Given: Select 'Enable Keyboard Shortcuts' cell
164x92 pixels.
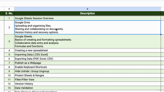Looking at the screenshot, I should tap(87, 67).
